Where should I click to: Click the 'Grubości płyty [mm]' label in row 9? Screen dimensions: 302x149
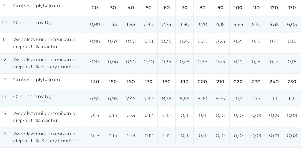tap(38, 6)
